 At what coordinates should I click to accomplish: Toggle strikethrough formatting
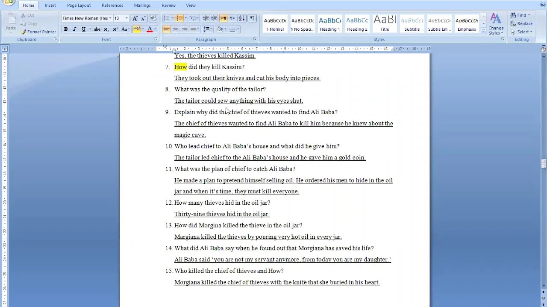[x=97, y=29]
